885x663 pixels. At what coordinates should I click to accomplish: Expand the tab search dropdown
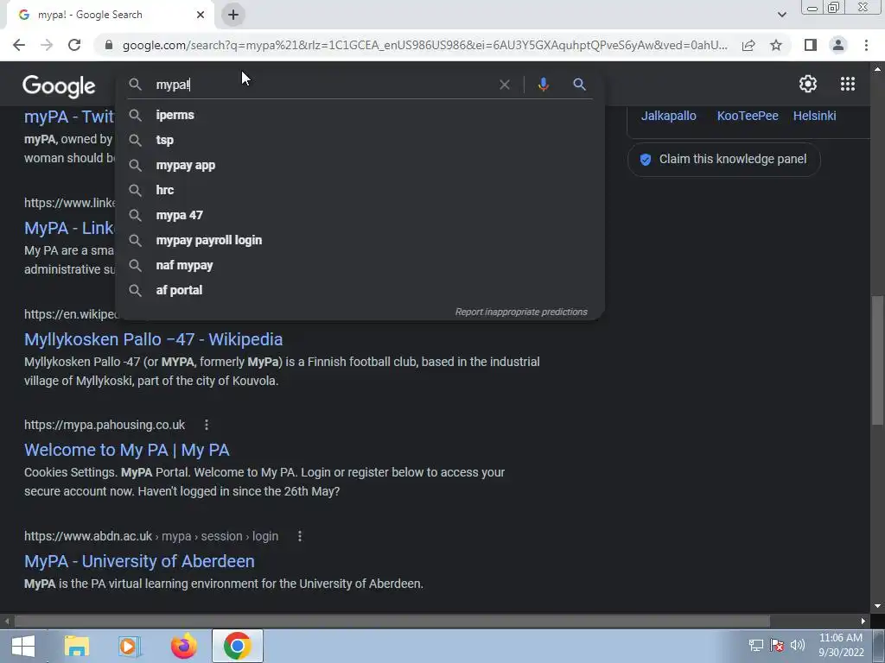[781, 15]
